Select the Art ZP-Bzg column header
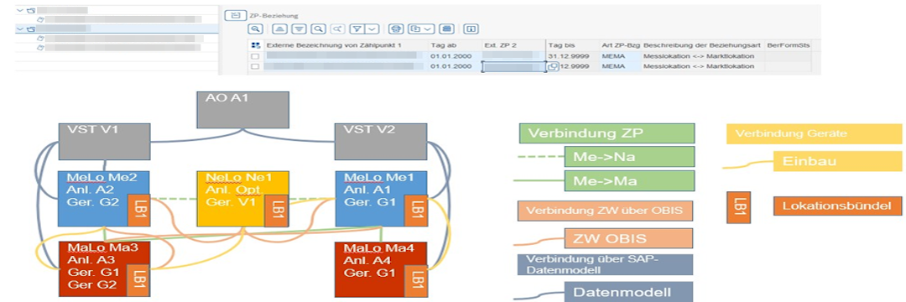This screenshot has width=906, height=302. coord(621,45)
